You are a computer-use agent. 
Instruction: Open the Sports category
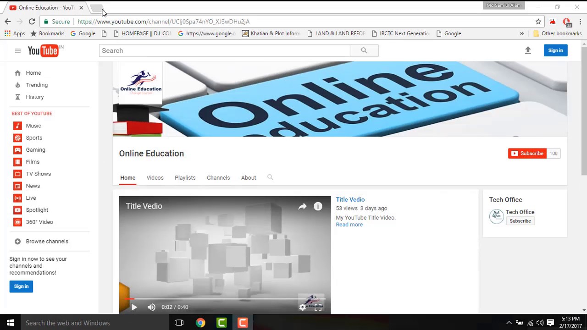(x=34, y=137)
